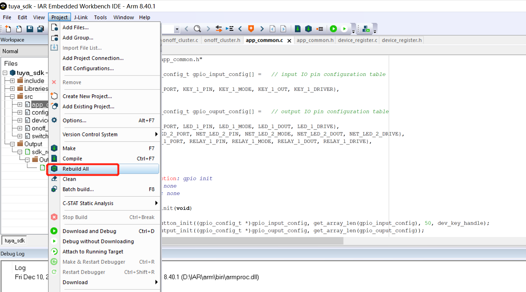Image resolution: width=526 pixels, height=292 pixels.
Task: Open the File menu
Action: pos(7,18)
